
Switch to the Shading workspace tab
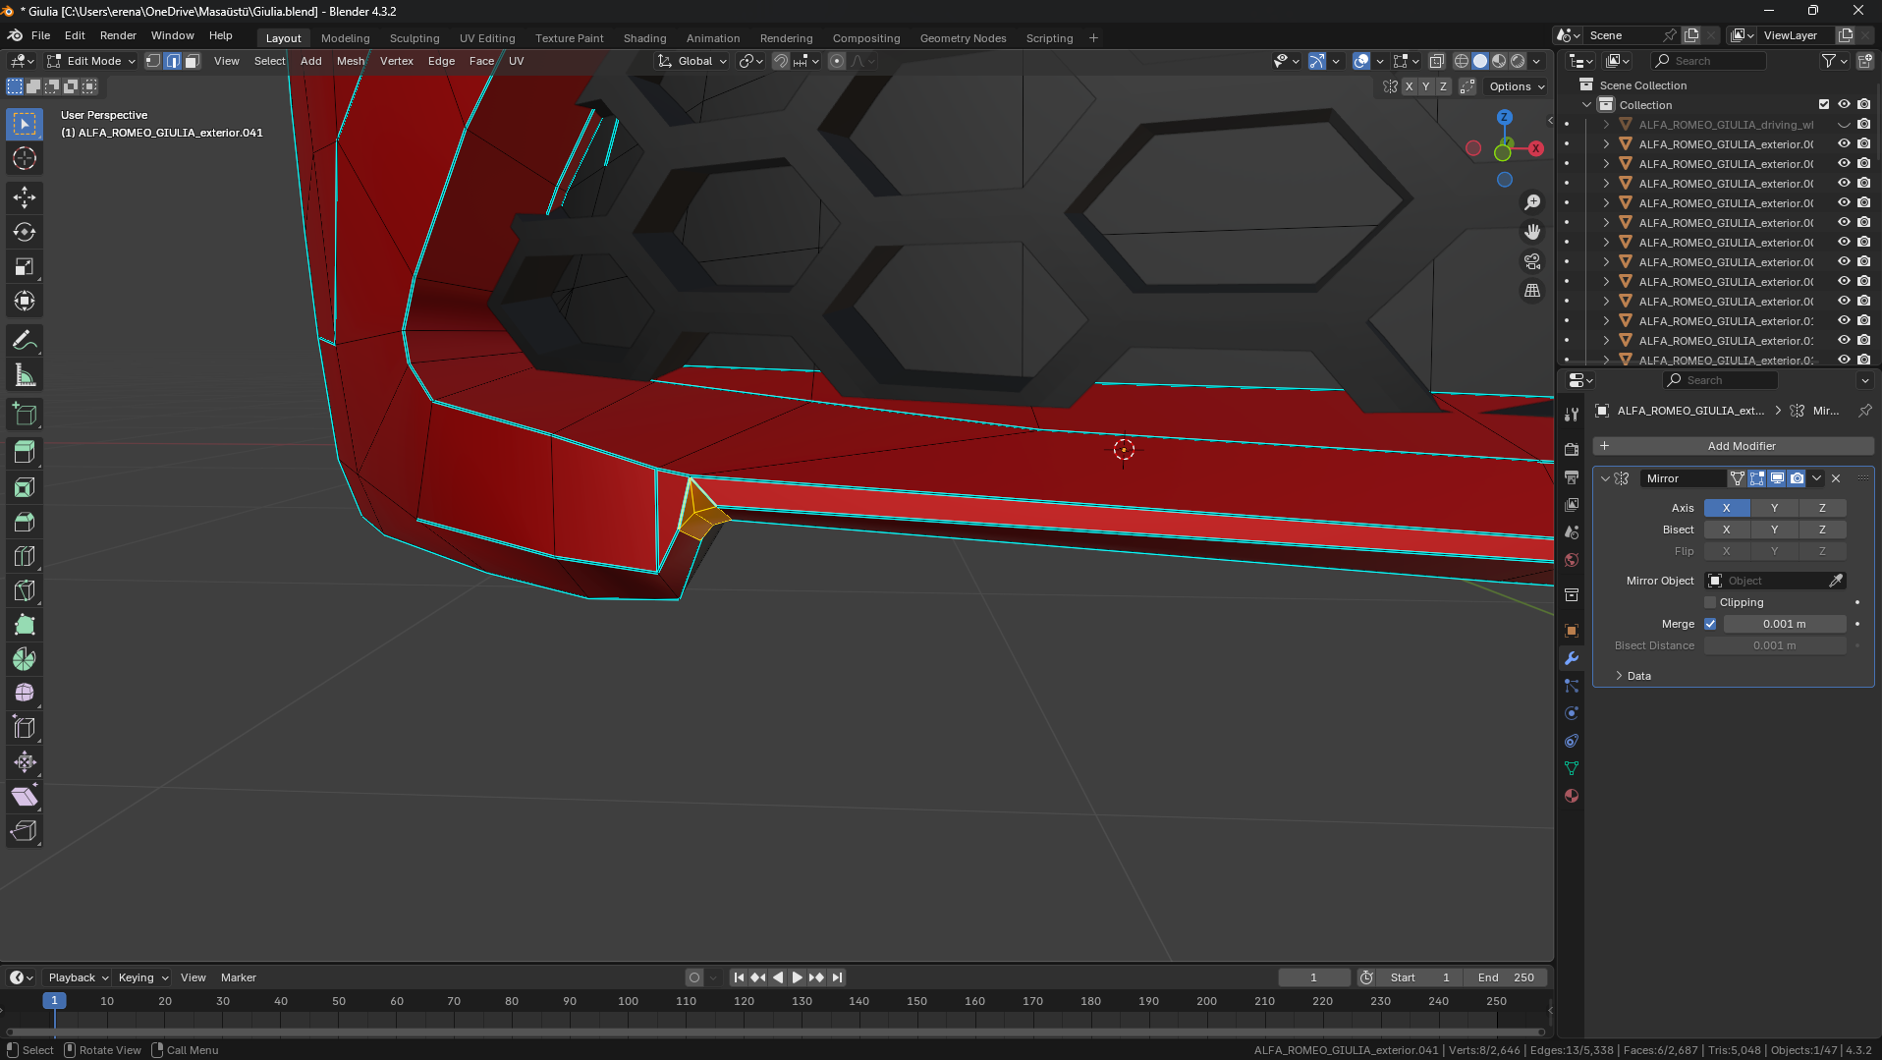point(645,38)
